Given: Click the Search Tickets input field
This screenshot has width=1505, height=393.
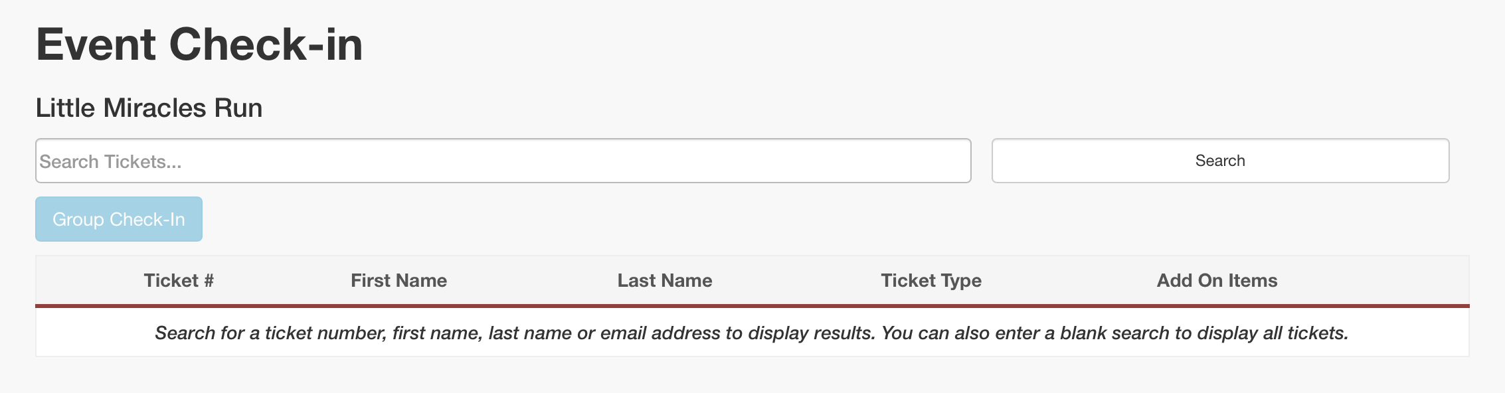Looking at the screenshot, I should click(x=503, y=161).
